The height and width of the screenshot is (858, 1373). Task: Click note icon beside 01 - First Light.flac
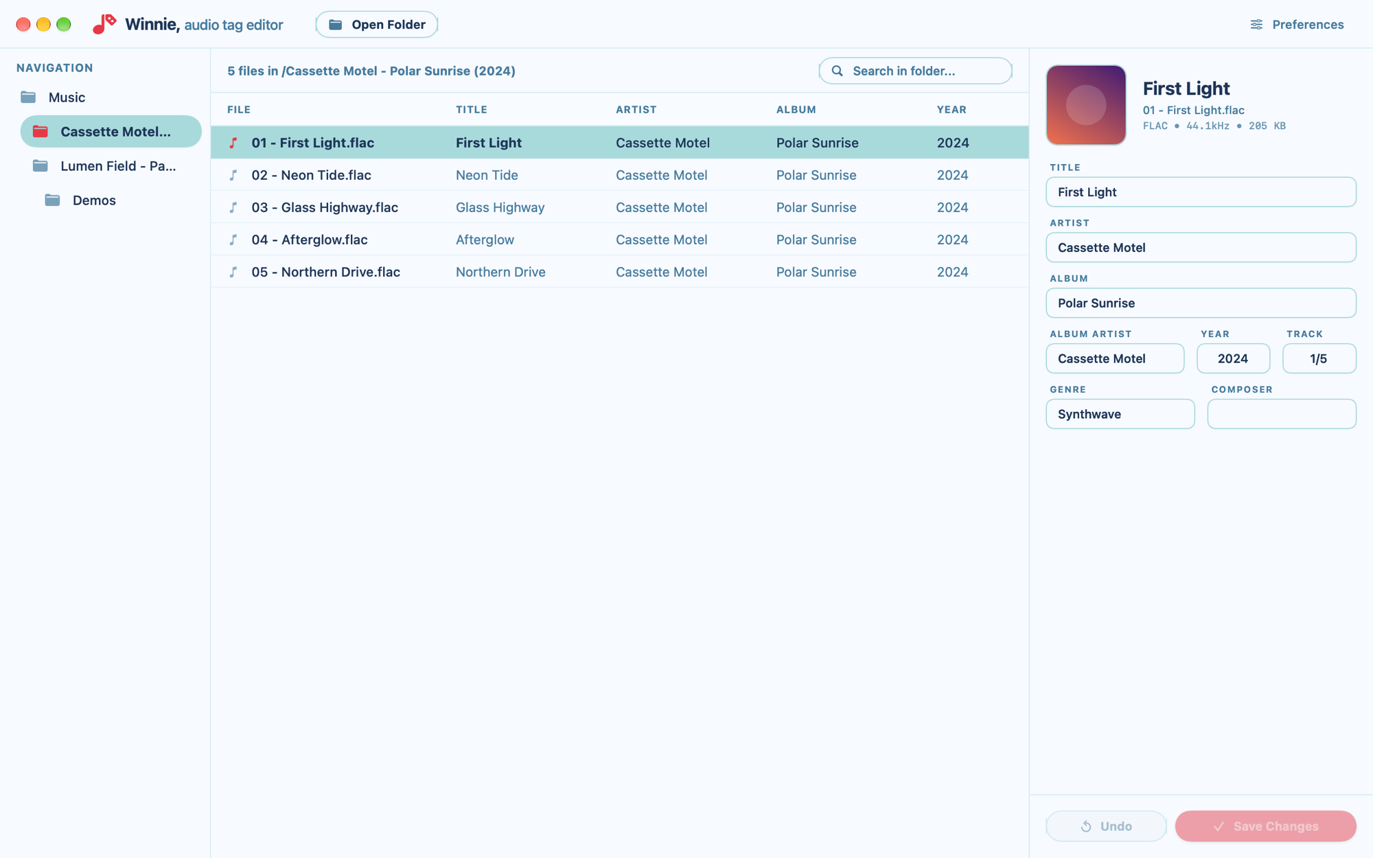click(x=233, y=143)
